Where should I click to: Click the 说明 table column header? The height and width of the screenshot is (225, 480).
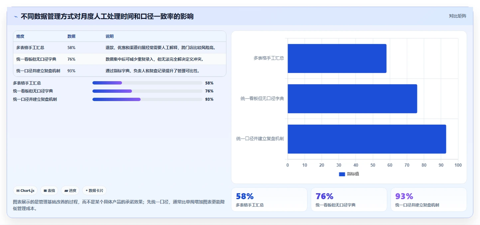(110, 36)
